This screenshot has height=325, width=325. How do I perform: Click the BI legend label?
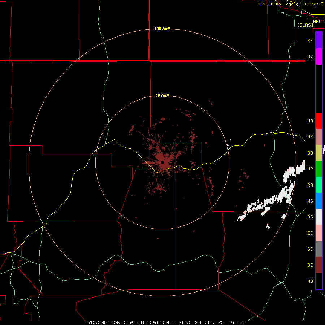310,265
